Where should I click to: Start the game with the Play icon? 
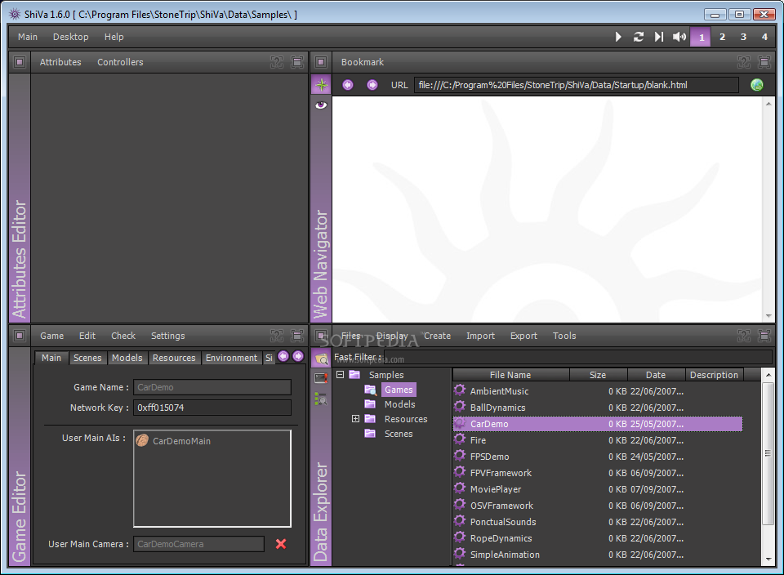618,37
